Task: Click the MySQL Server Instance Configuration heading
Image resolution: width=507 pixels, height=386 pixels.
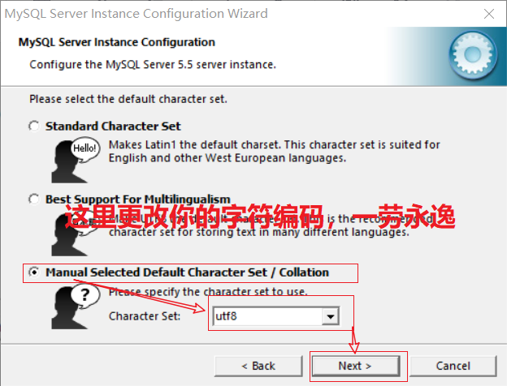Action: click(x=117, y=42)
